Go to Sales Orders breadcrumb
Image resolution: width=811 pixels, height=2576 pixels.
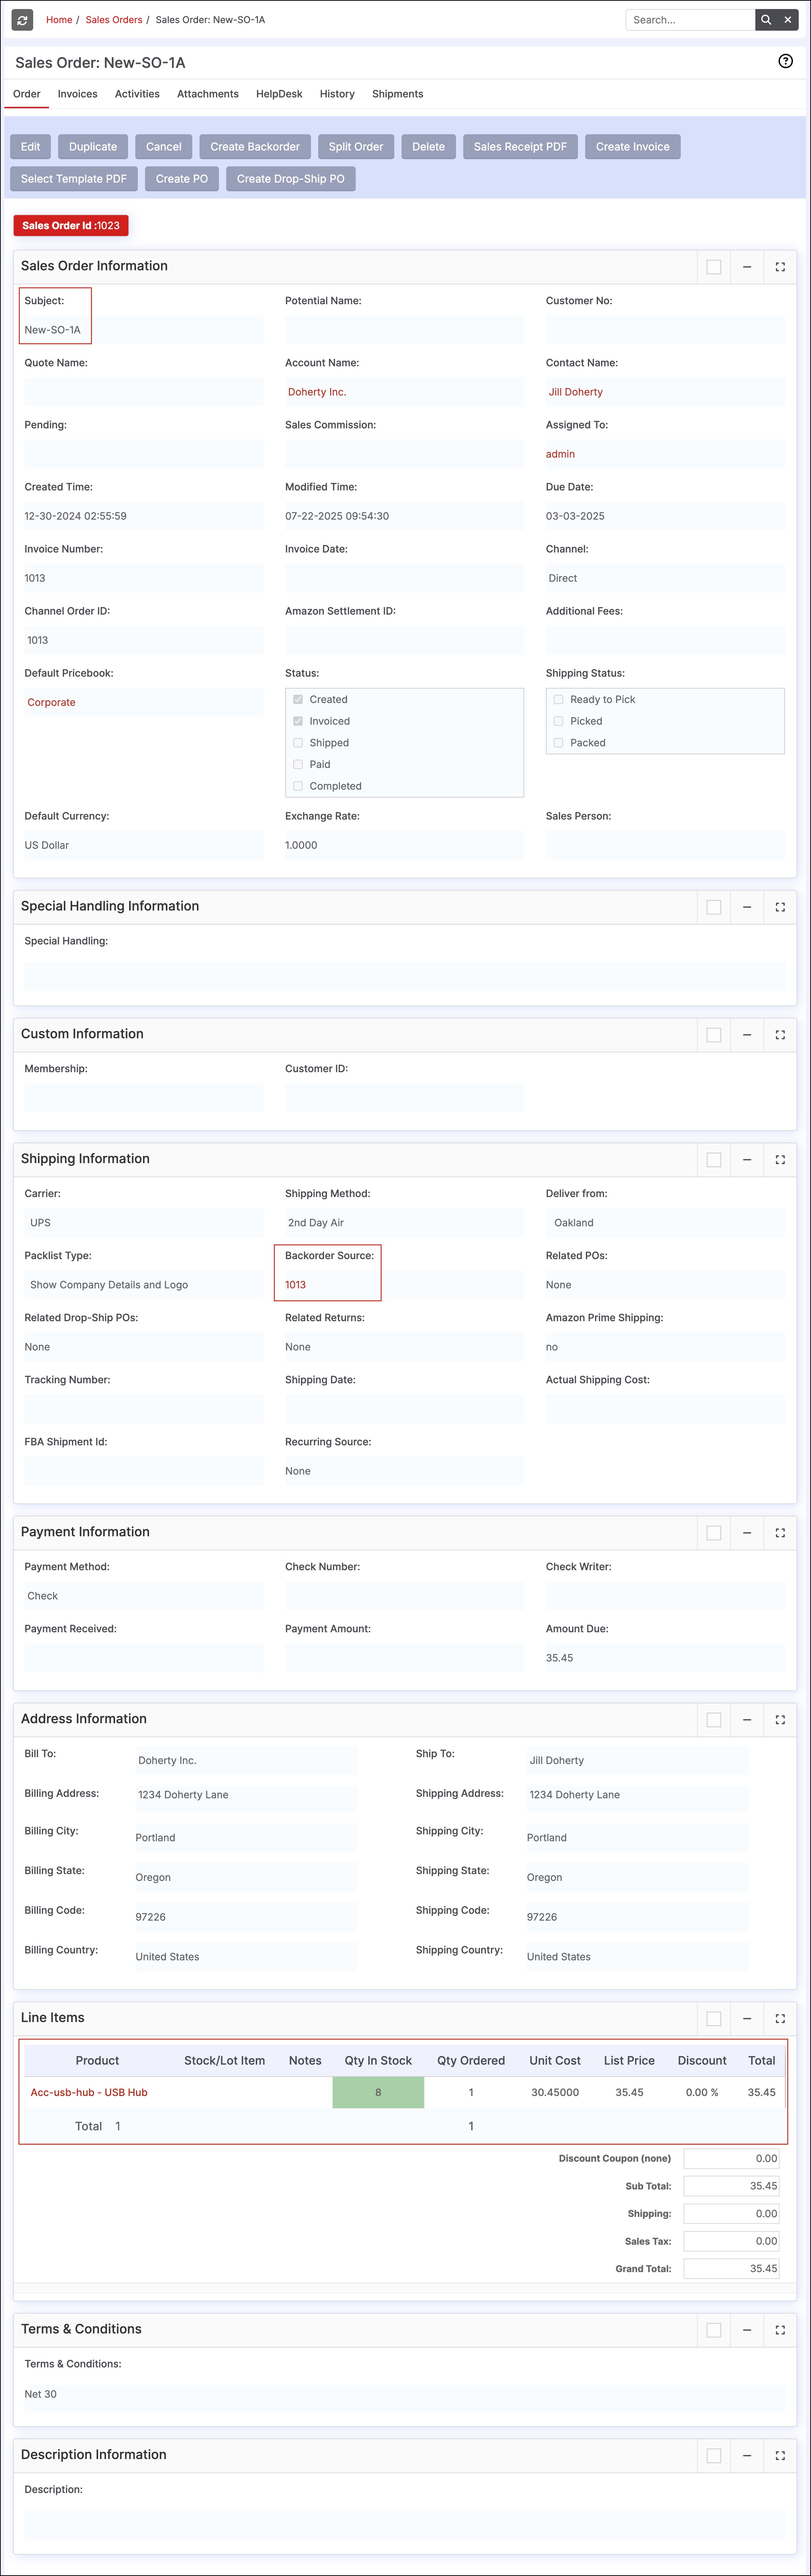(x=114, y=20)
